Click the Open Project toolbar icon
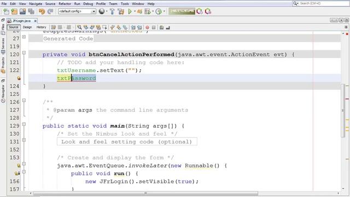This screenshot has width=350, height=197. point(22,11)
